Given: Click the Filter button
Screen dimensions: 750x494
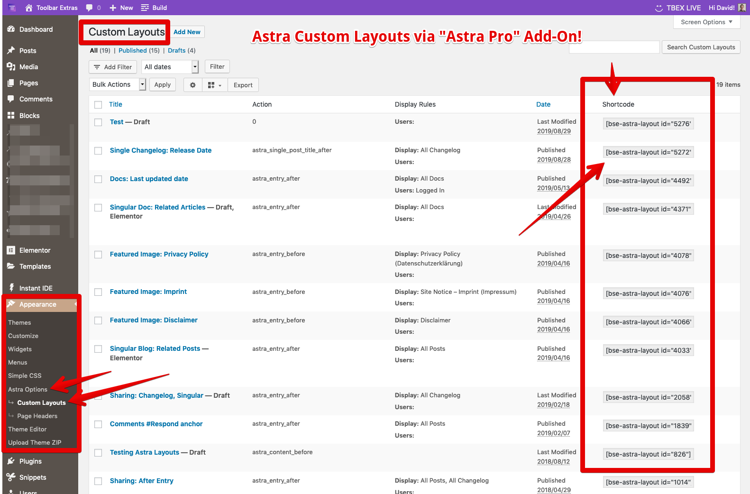Looking at the screenshot, I should click(217, 67).
